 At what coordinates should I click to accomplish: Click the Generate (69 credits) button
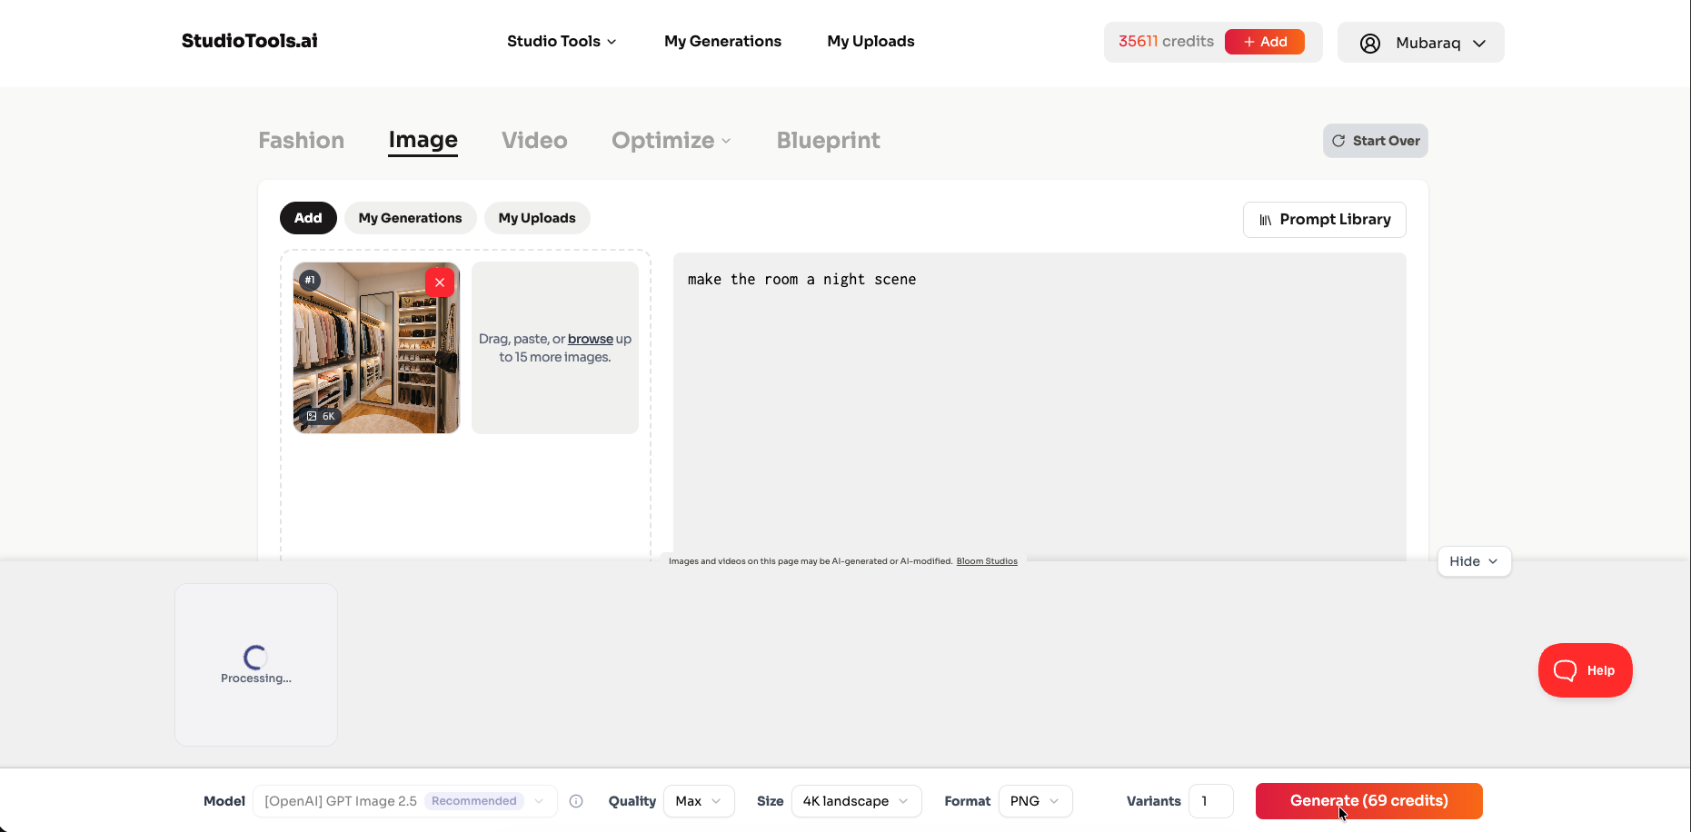click(x=1368, y=801)
